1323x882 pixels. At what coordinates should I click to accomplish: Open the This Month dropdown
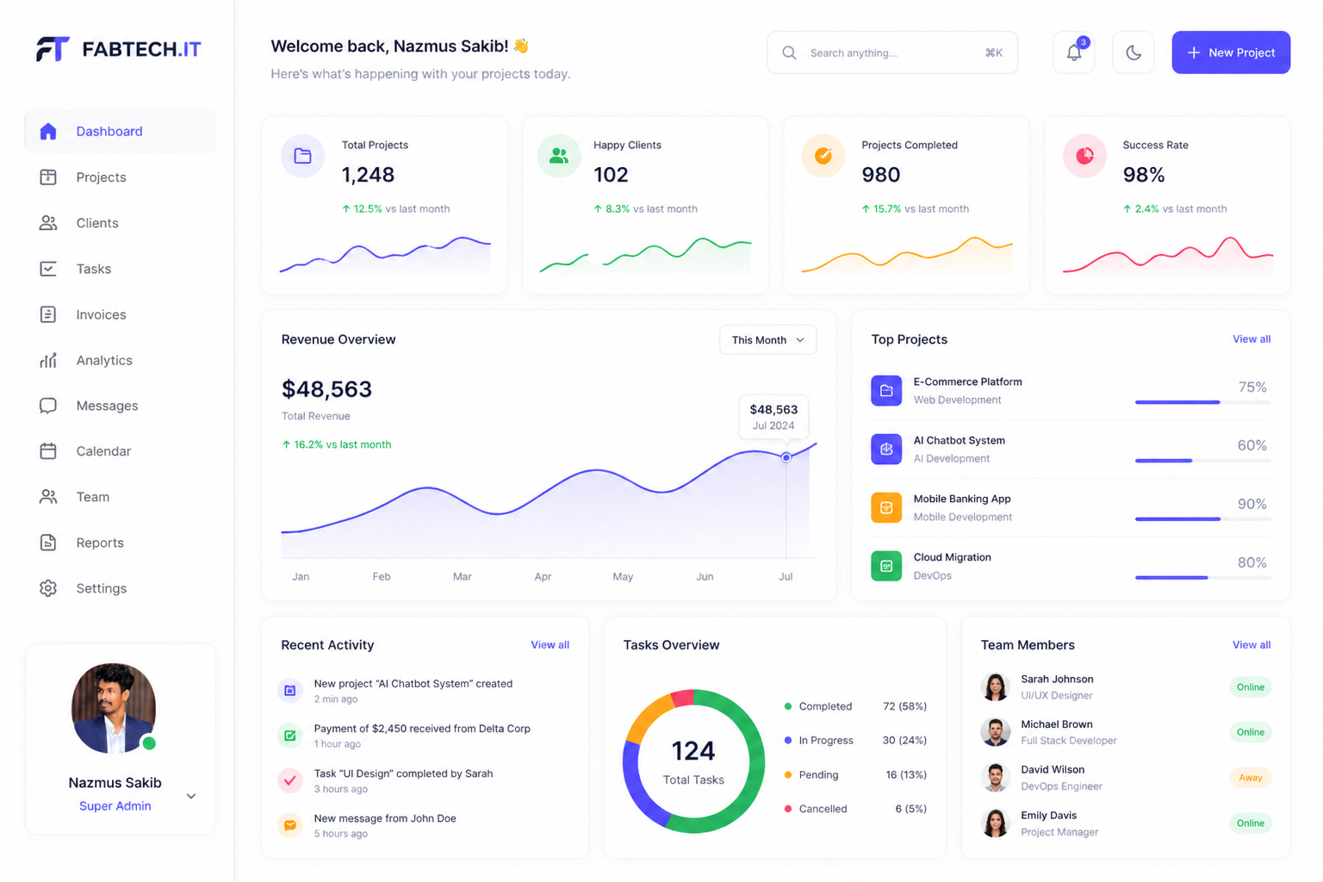(x=767, y=339)
